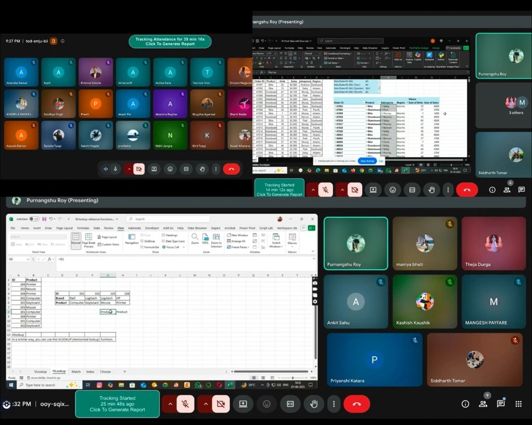Image resolution: width=532 pixels, height=425 pixels.
Task: Open chat panel in top-right meeting
Action: point(522,190)
